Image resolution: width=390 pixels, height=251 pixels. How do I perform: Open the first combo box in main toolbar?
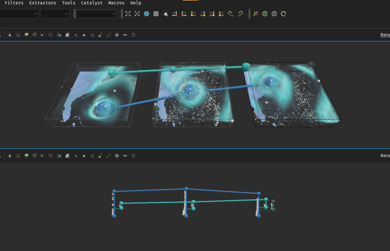[x=19, y=14]
